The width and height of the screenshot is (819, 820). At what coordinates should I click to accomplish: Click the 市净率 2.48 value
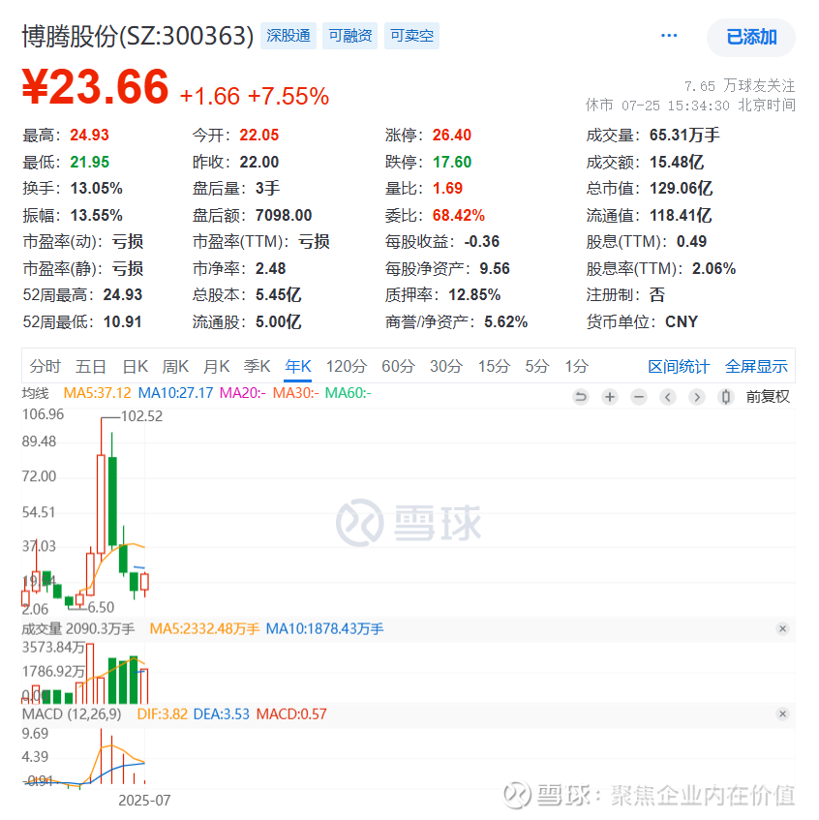[x=270, y=268]
